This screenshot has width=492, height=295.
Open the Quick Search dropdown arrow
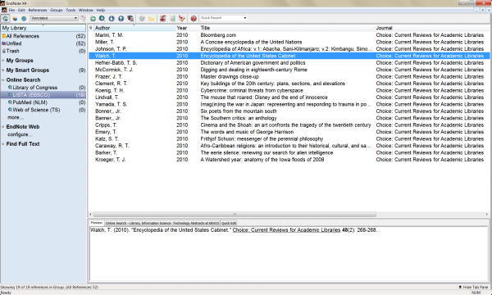coord(245,18)
